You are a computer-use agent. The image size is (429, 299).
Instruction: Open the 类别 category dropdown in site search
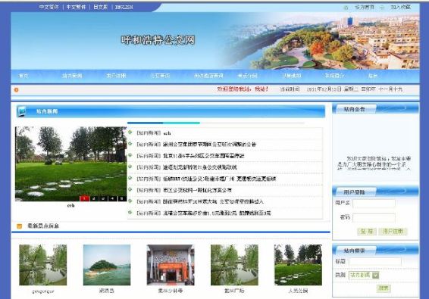click(x=364, y=275)
